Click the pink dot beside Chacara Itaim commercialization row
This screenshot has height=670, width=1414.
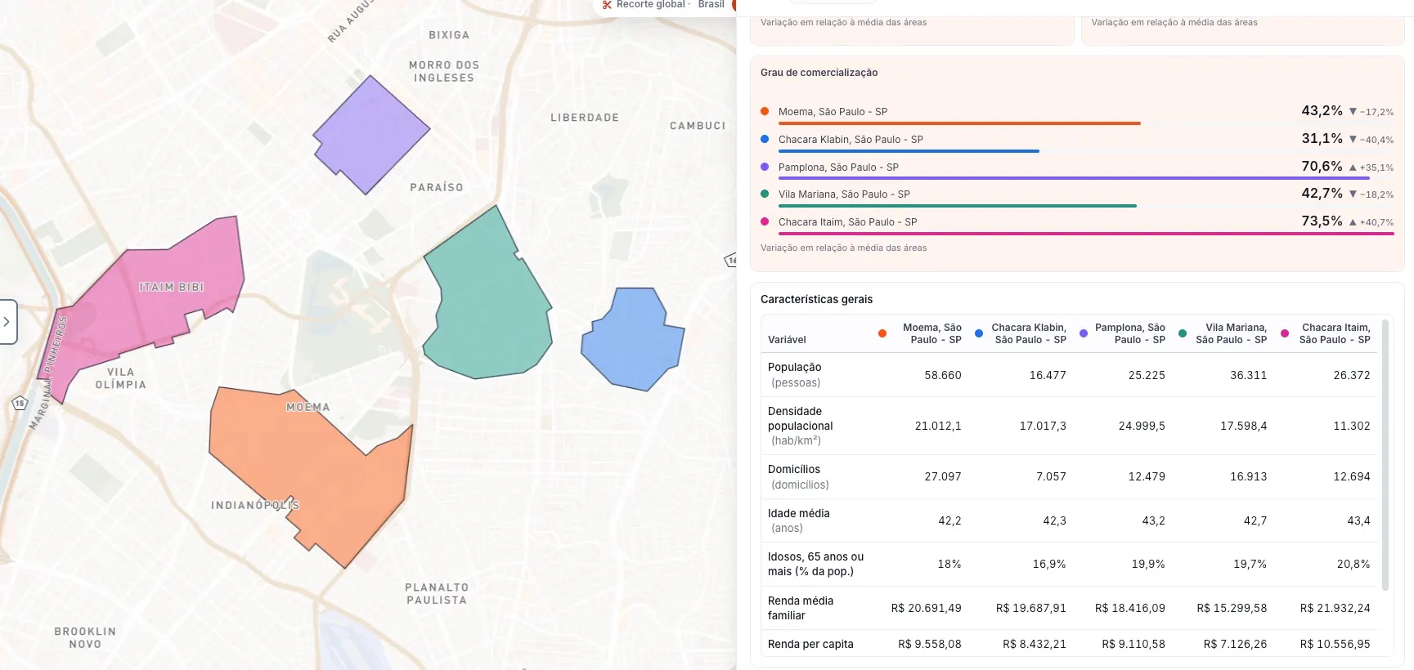[x=765, y=221]
